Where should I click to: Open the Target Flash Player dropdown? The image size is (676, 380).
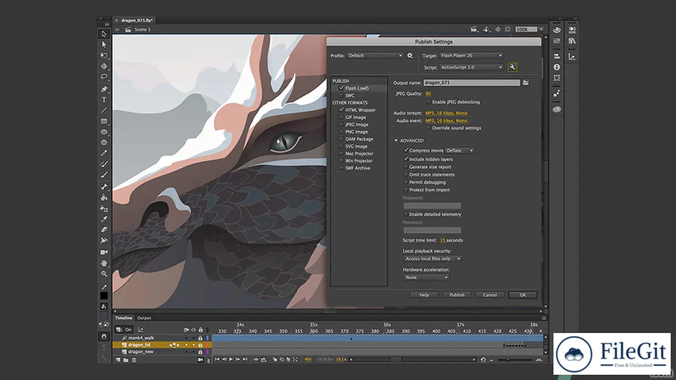[x=472, y=55]
